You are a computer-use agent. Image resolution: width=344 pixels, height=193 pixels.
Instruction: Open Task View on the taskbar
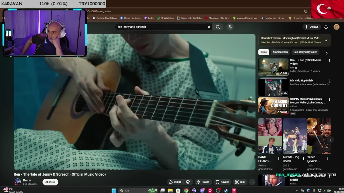(163, 191)
